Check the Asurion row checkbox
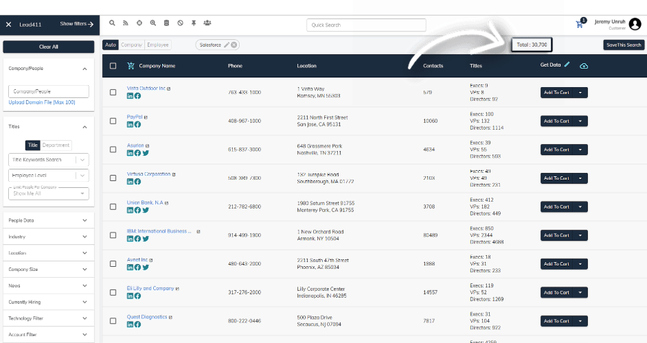Screen dimensions: 647x343 click(113, 150)
